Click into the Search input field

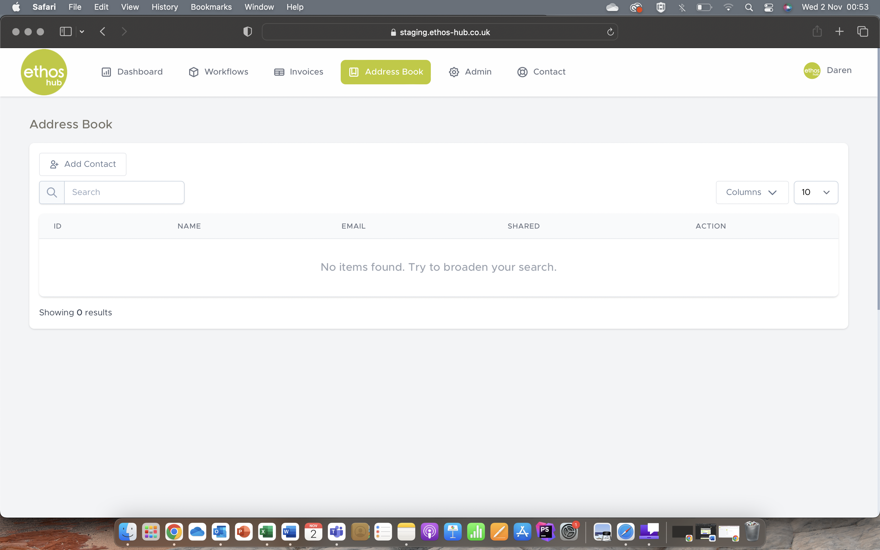124,192
